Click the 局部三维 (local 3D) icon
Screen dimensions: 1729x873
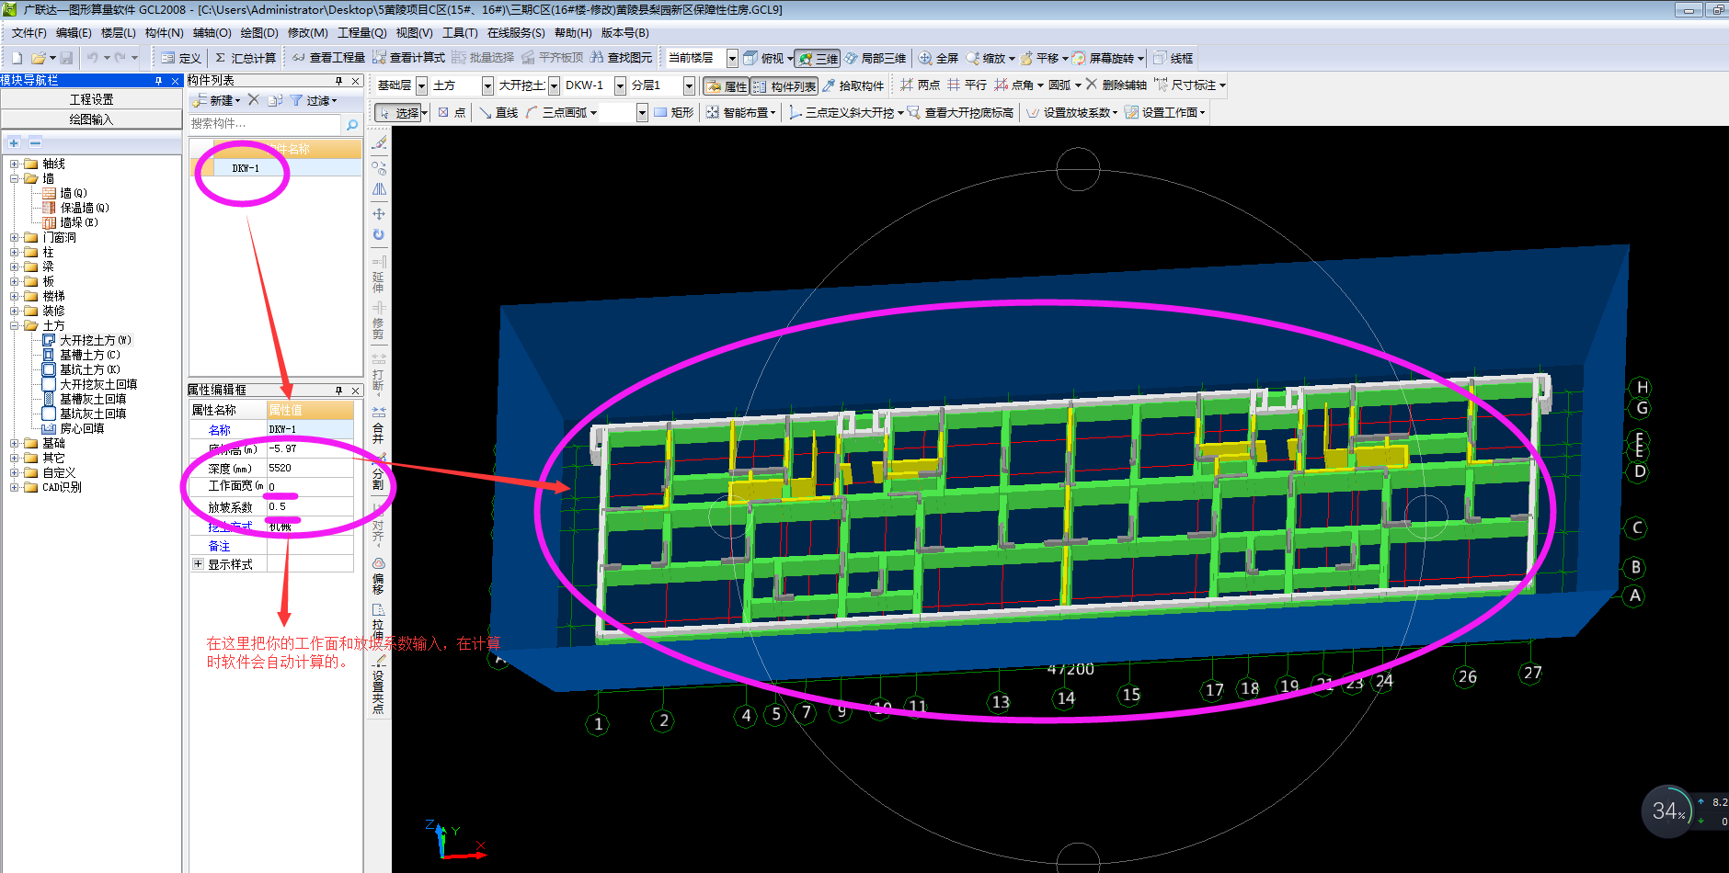(852, 58)
